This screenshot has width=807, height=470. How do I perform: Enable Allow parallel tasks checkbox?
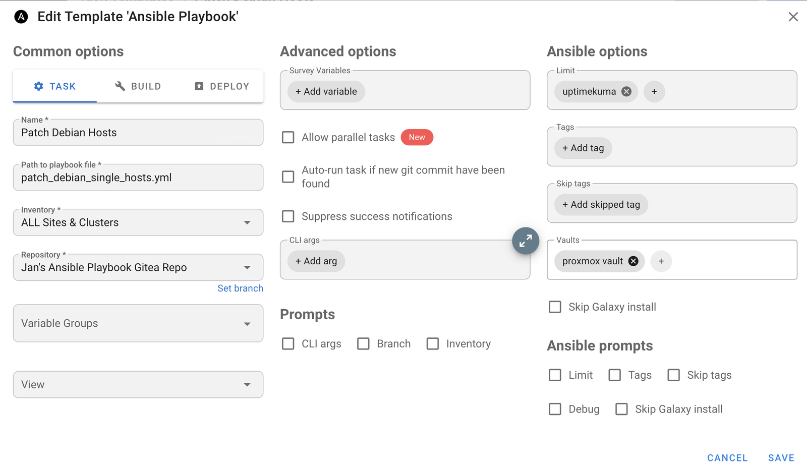[x=288, y=137]
